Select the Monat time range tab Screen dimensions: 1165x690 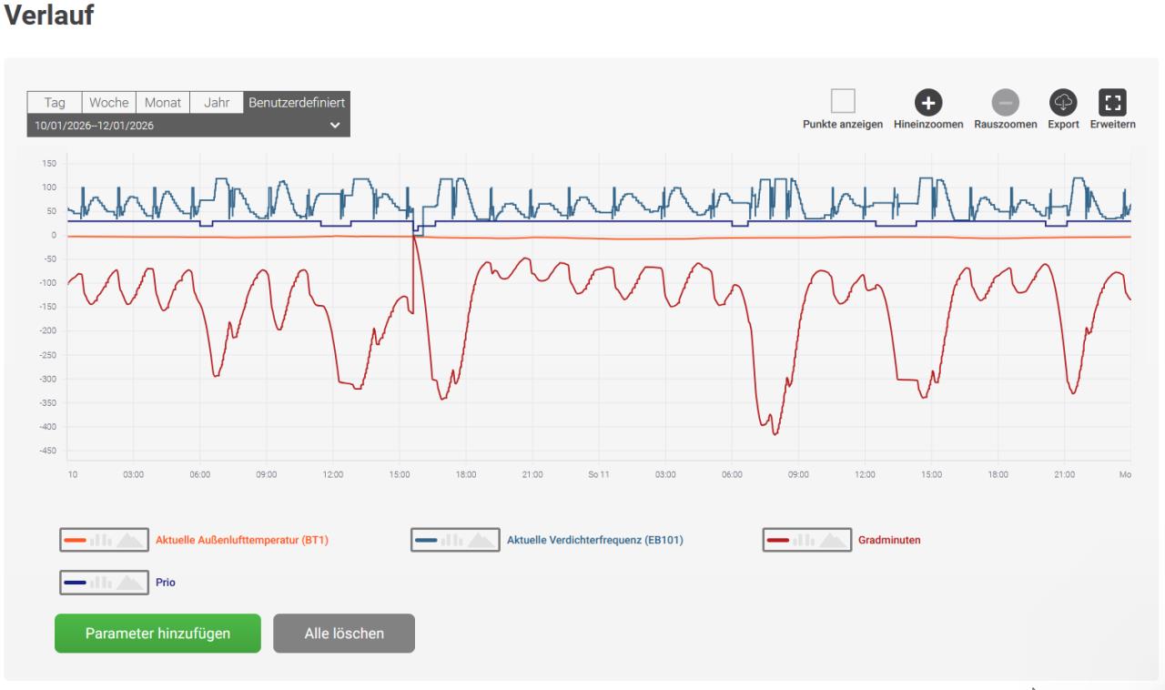coord(163,103)
